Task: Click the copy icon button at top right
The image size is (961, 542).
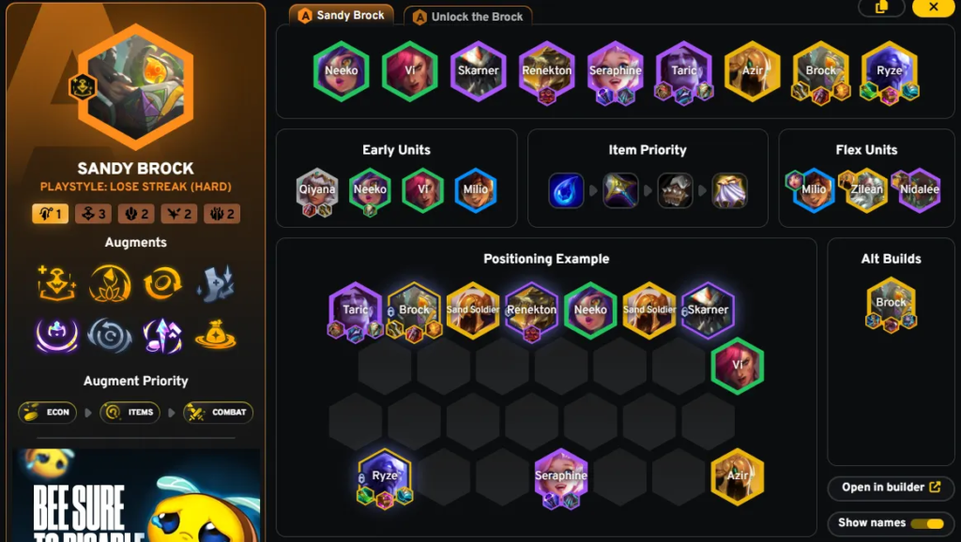Action: click(x=881, y=7)
